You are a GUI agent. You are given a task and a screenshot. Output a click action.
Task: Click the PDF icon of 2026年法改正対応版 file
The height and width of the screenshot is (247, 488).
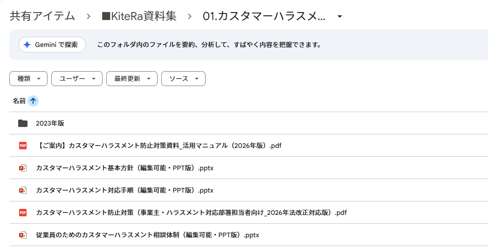coord(23,213)
